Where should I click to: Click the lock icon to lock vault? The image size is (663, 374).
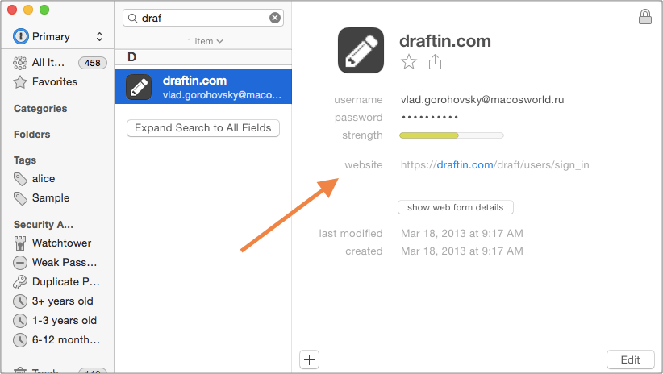pos(644,17)
